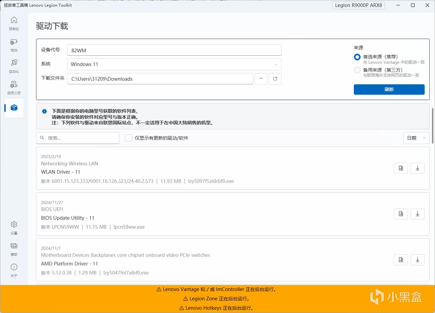Image resolution: width=435 pixels, height=313 pixels.
Task: Go to the 电池 battery page
Action: [x=14, y=45]
